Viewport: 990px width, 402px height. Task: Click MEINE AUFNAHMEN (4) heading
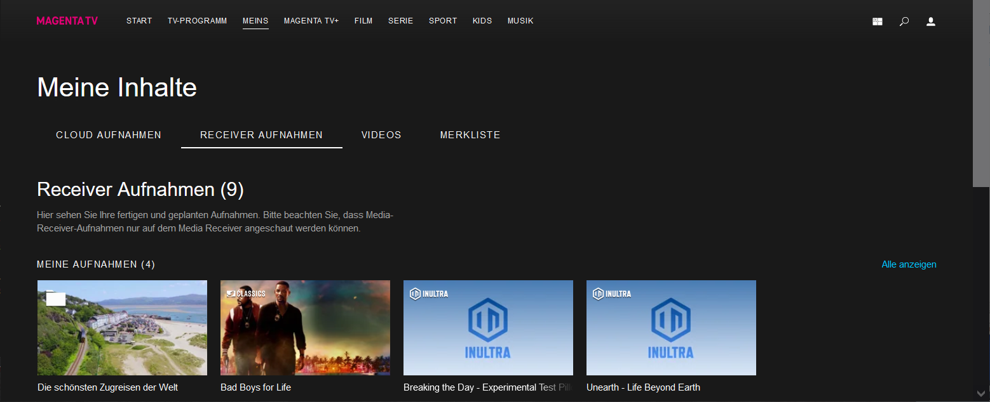(x=96, y=264)
